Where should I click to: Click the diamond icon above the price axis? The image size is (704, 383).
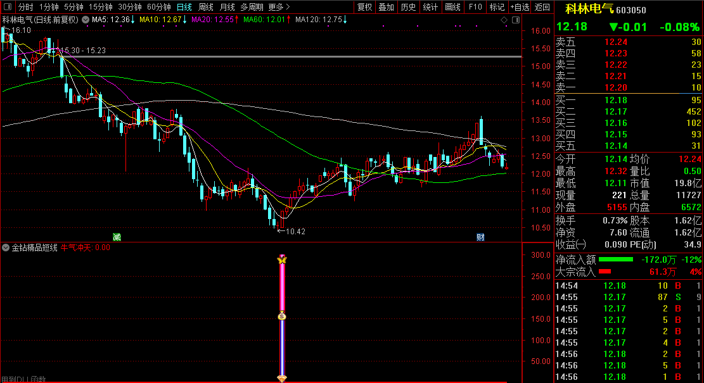pos(504,20)
